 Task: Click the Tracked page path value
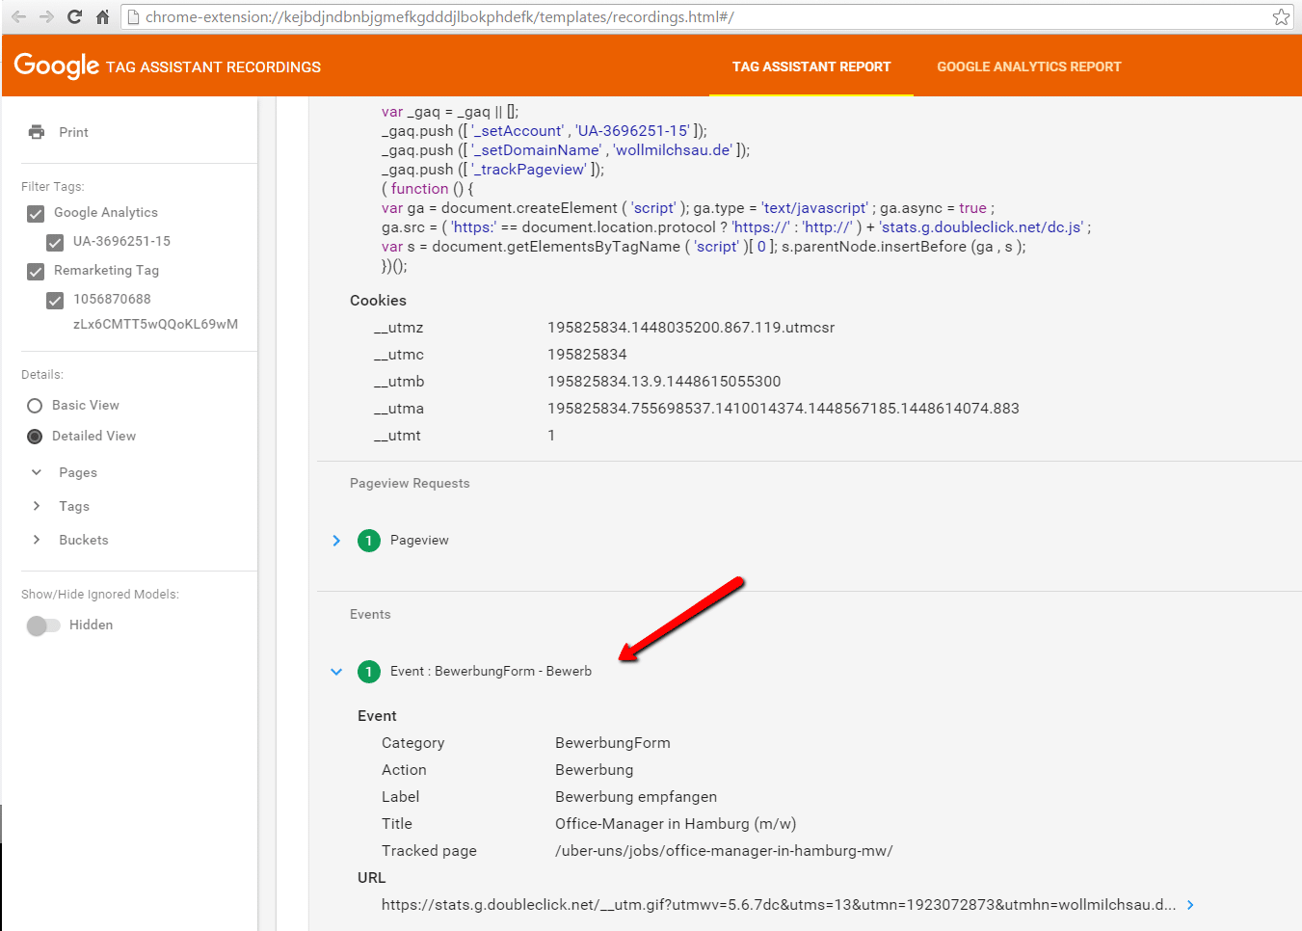724,851
